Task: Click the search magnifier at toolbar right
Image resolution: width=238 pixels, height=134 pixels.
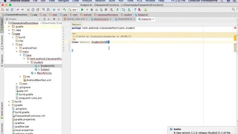Action: (233, 9)
